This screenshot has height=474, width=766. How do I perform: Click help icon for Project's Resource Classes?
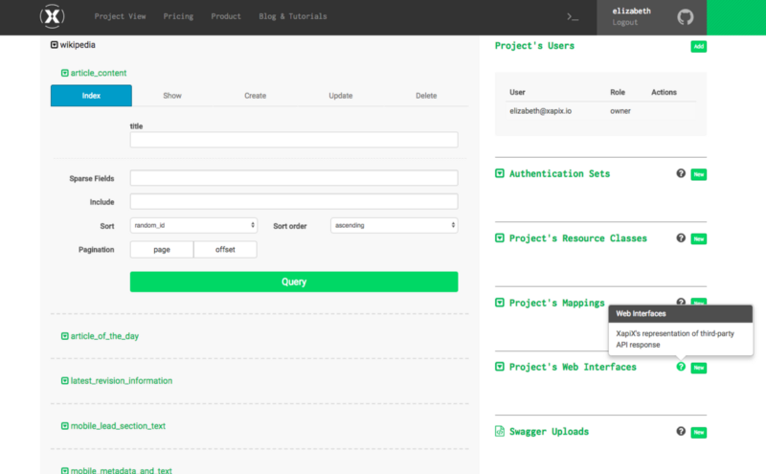681,238
